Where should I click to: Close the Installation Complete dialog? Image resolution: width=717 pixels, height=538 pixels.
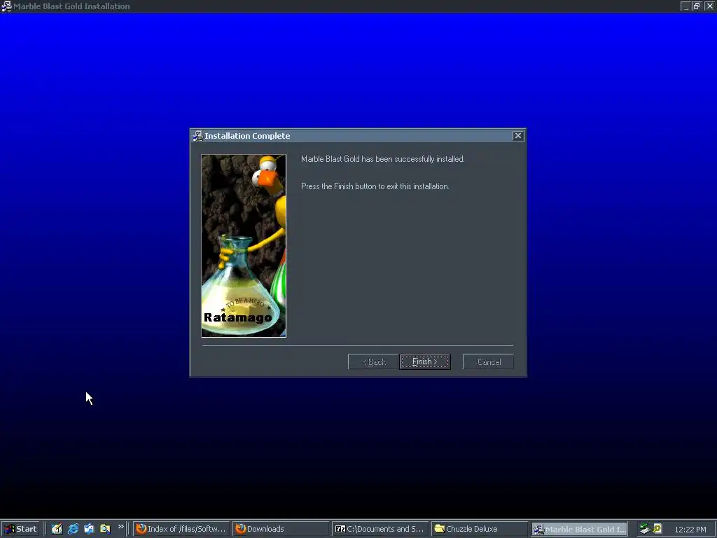(x=517, y=135)
